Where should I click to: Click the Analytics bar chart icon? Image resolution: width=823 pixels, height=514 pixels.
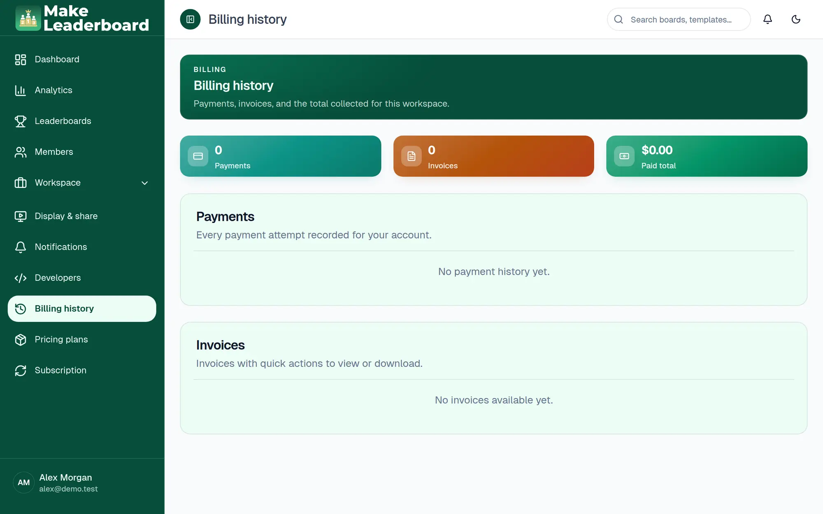click(x=21, y=90)
